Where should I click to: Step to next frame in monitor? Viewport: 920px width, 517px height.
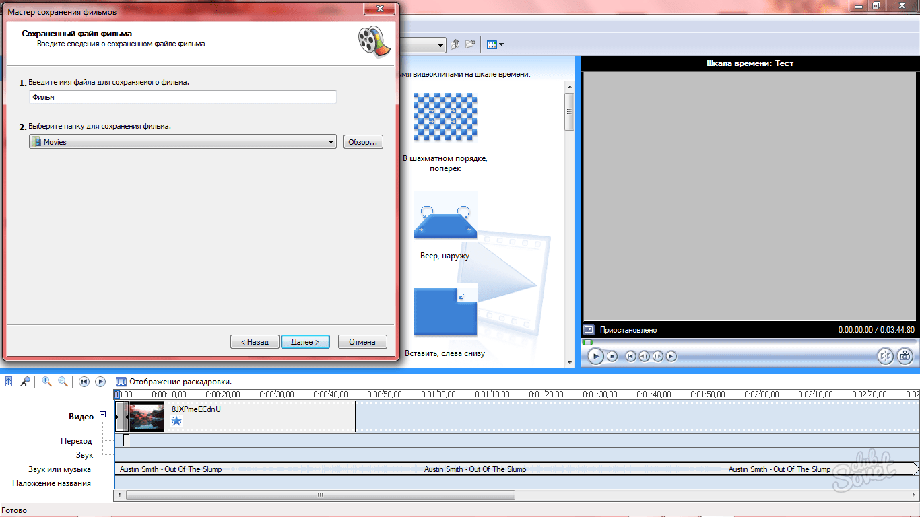[658, 356]
